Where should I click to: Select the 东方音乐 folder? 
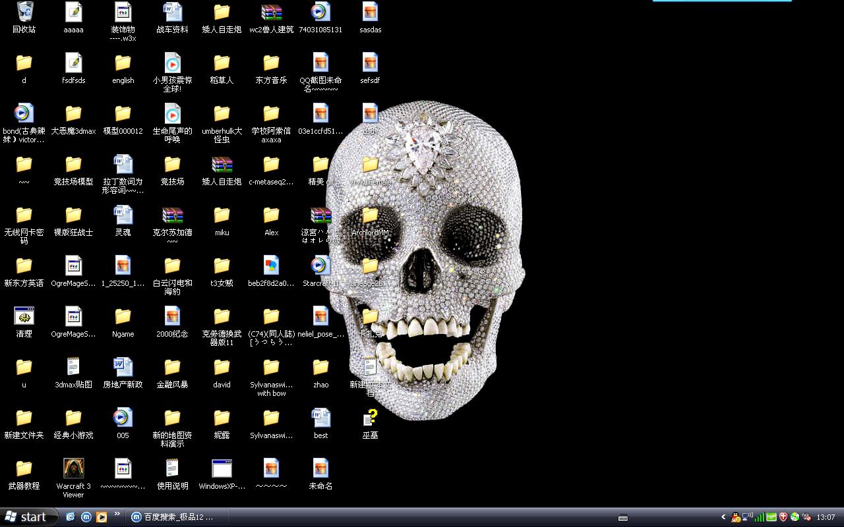[x=272, y=63]
